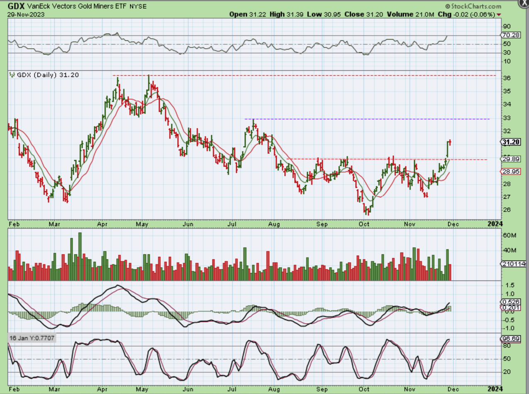Click the bold 31.20 last price tag
529x394 pixels.
click(x=511, y=142)
